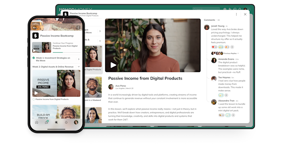Play the Passive Income Ava Perez video on phone

click(36, 93)
